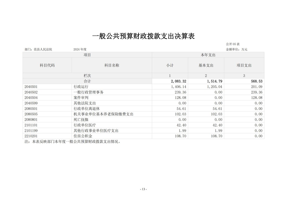The height and width of the screenshot is (203, 287).
Task: Select 54.61 in the 基本支出 column
Action: tap(218, 109)
